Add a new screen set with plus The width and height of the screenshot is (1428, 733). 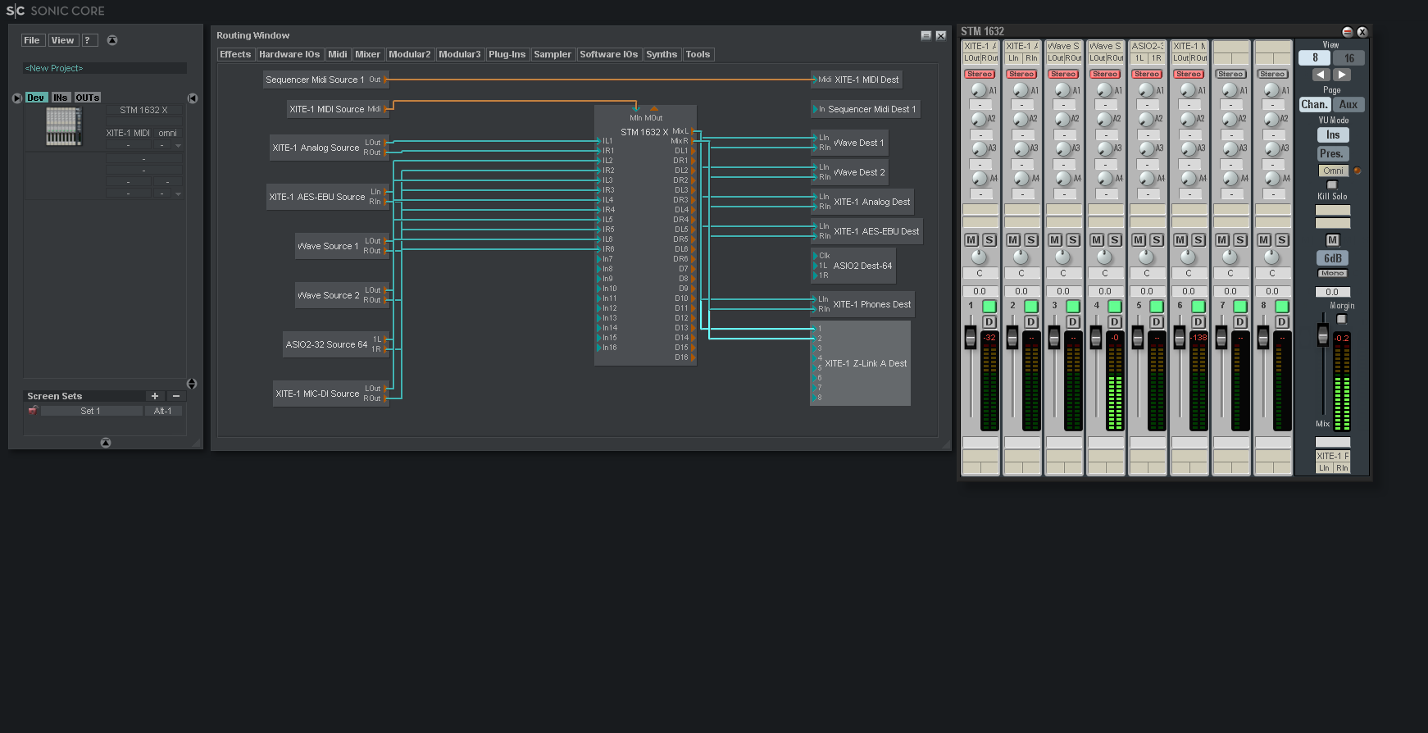[x=155, y=396]
